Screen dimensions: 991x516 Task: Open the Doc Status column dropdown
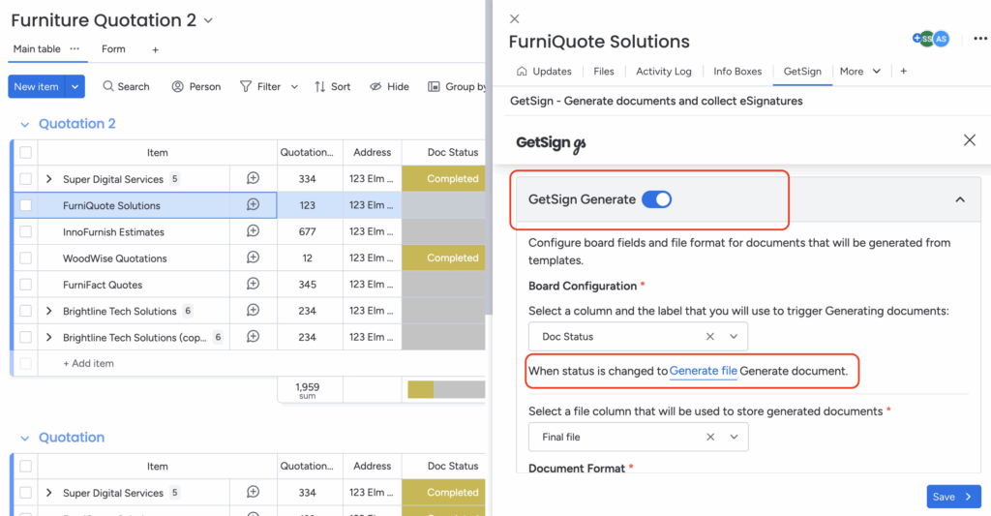click(x=734, y=336)
